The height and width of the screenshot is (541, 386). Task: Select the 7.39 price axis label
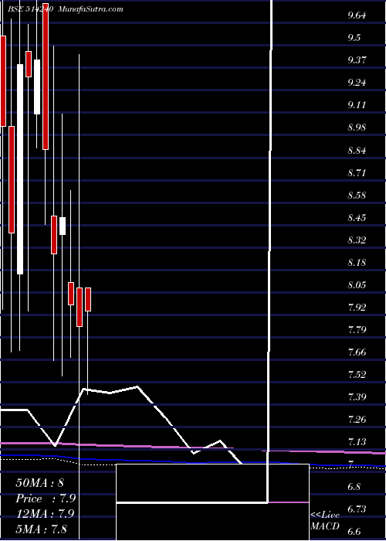coord(357,397)
